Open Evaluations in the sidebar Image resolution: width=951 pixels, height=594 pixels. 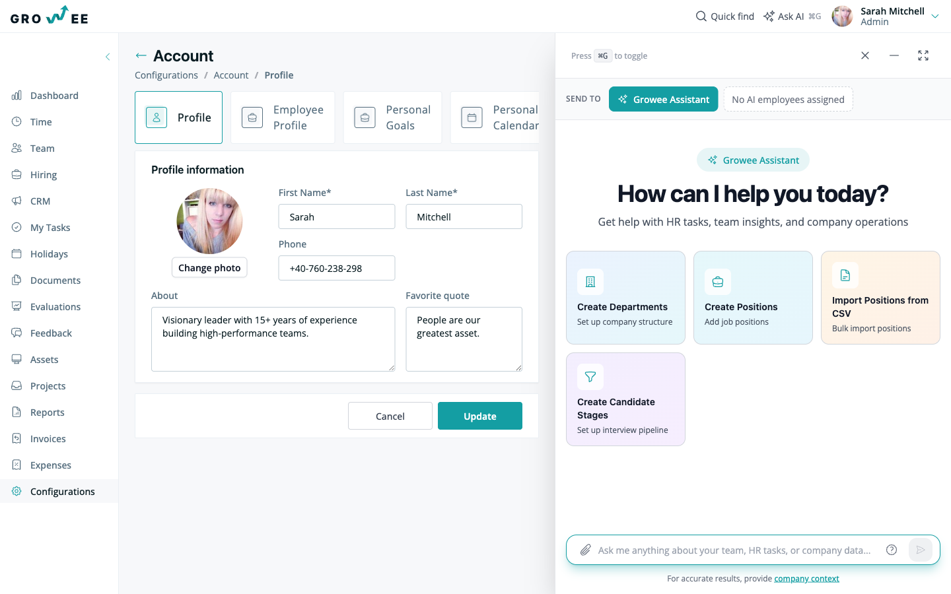55,307
